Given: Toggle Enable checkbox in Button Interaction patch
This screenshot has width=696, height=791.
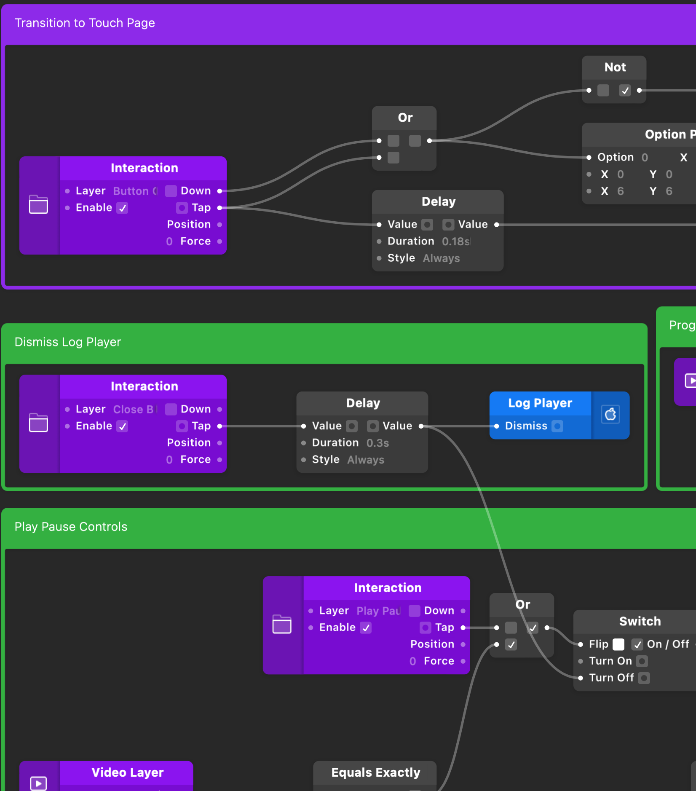Looking at the screenshot, I should tap(122, 208).
